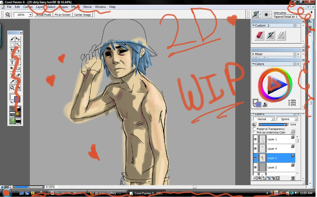This screenshot has width=317, height=197.
Task: Toggle the Colors palette close box
Action: [x=295, y=64]
